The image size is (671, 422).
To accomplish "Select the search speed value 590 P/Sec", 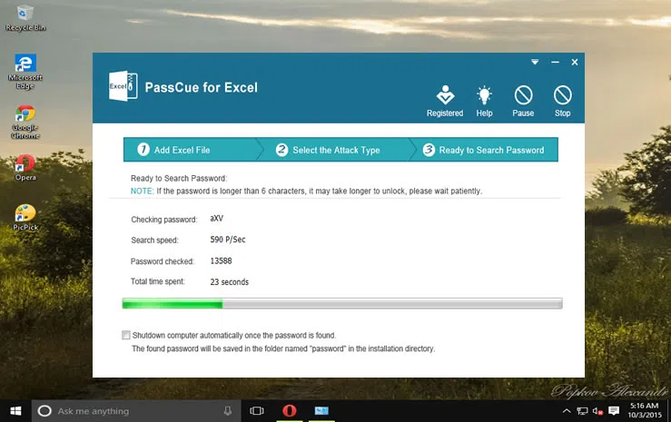I will [228, 240].
